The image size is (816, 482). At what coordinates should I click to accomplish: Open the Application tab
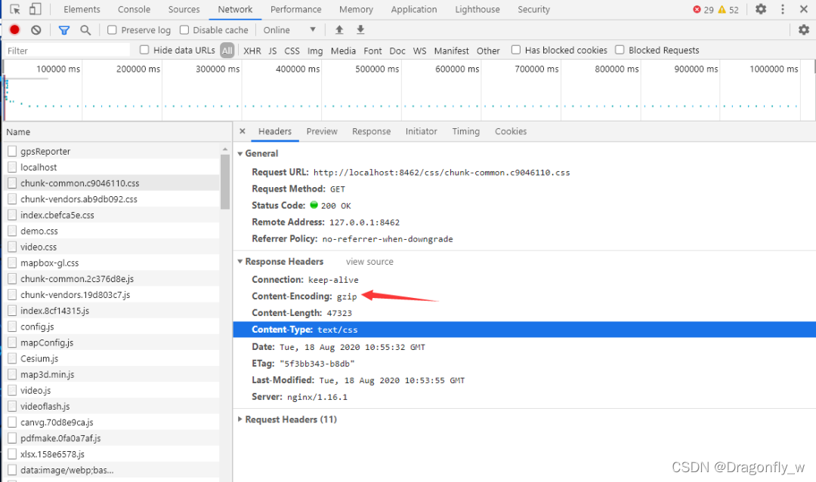tap(414, 9)
